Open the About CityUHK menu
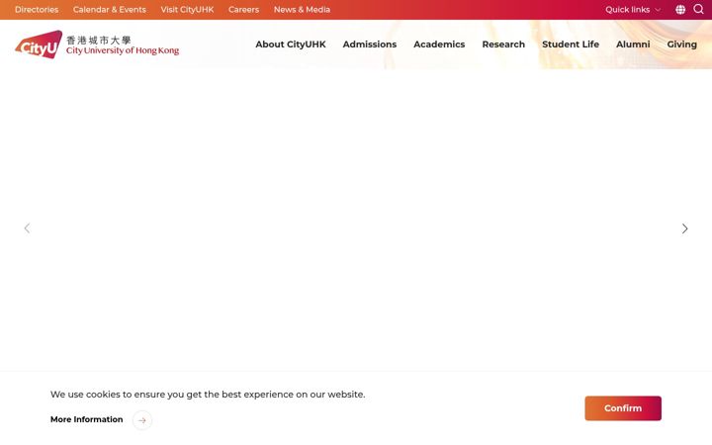Image resolution: width=712 pixels, height=445 pixels. coord(291,44)
